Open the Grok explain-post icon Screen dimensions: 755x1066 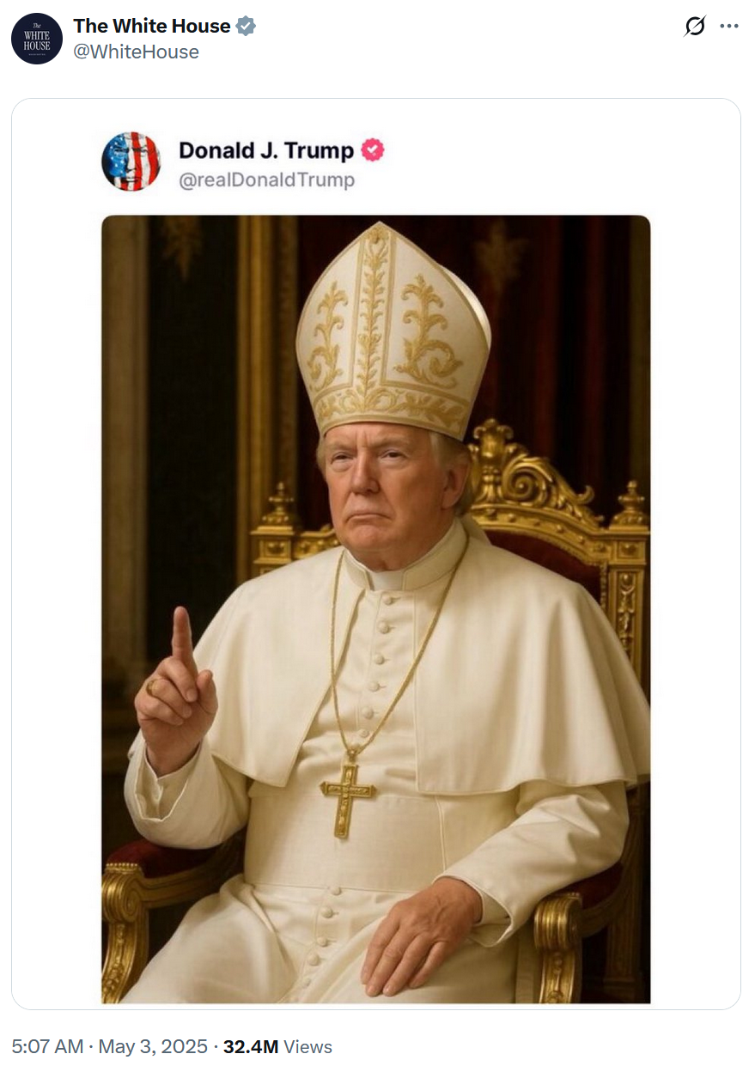(694, 27)
